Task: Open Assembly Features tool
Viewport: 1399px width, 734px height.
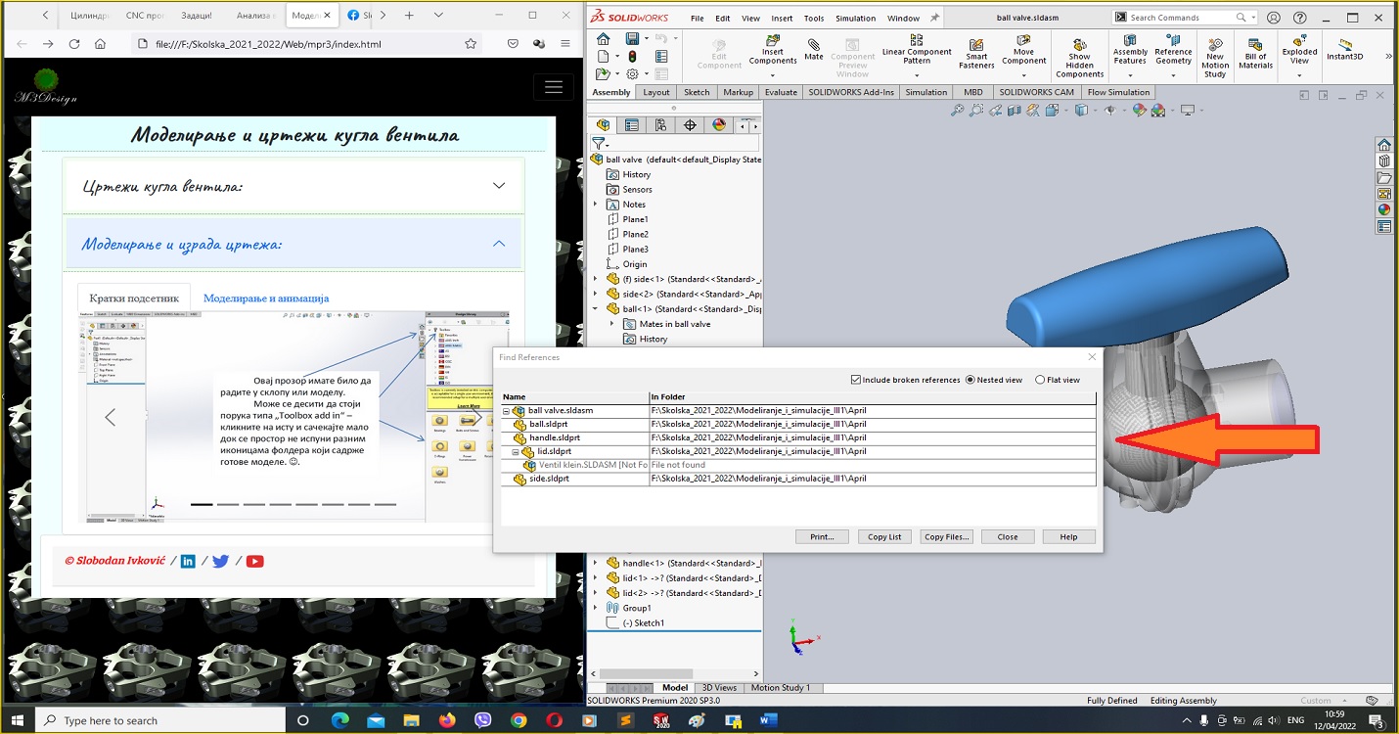Action: point(1130,50)
